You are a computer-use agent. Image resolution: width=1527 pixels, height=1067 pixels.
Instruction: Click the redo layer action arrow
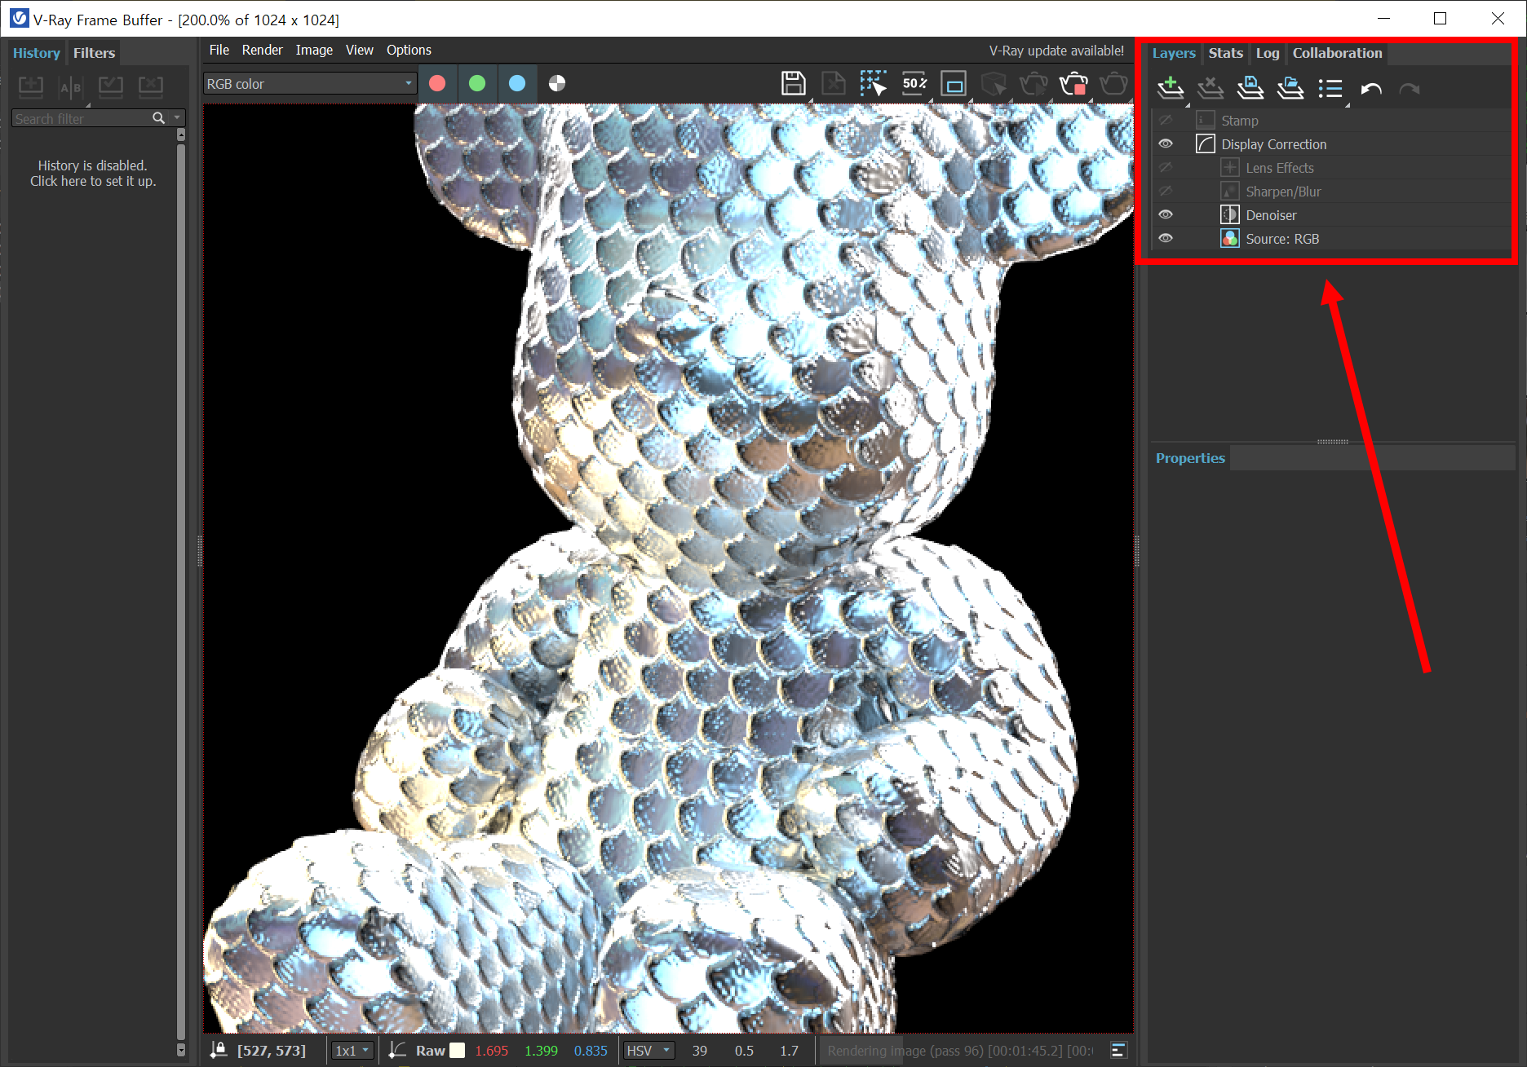[1410, 88]
